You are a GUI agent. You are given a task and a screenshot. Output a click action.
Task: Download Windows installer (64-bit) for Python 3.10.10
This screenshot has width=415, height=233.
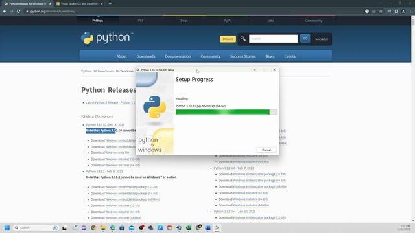123,165
